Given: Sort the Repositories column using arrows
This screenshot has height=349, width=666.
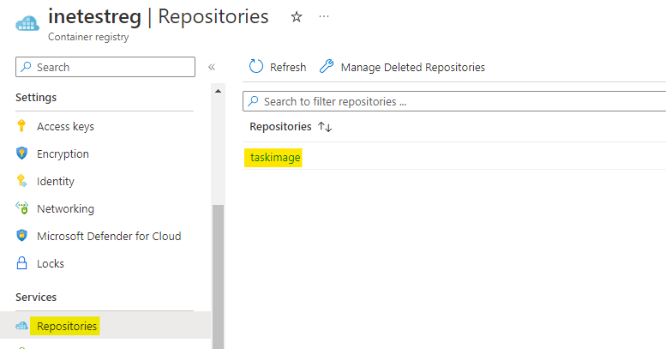Looking at the screenshot, I should [x=325, y=127].
